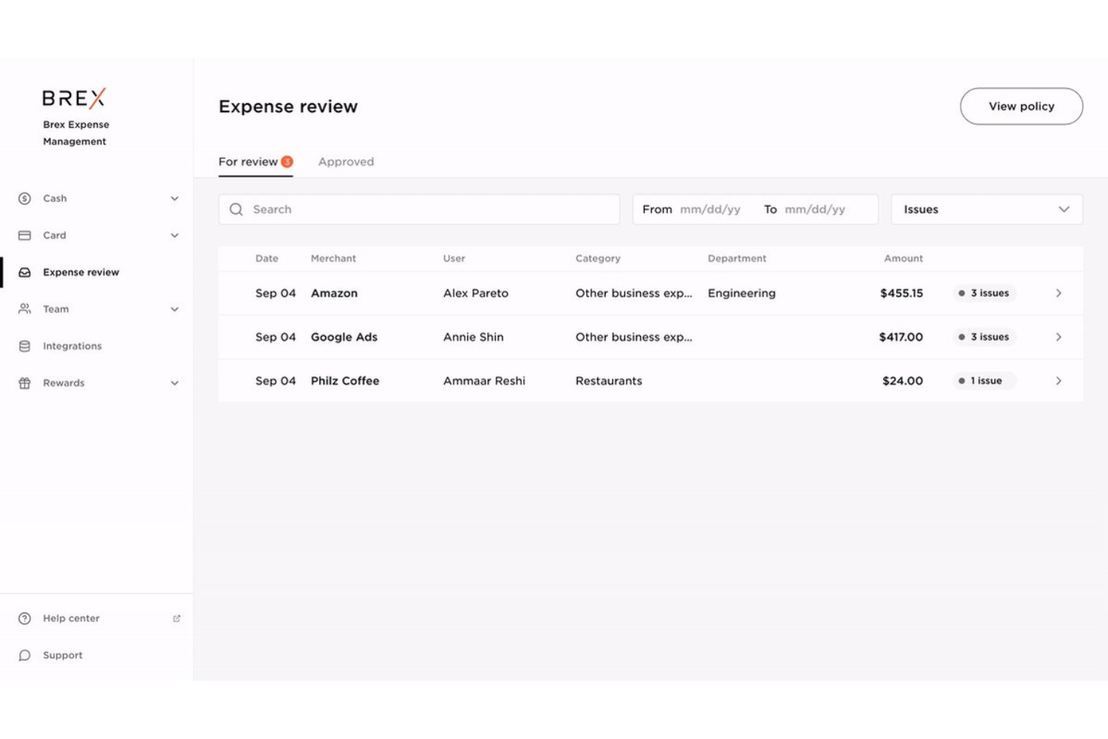
Task: Click the Expense review page heading
Action: pyautogui.click(x=288, y=106)
